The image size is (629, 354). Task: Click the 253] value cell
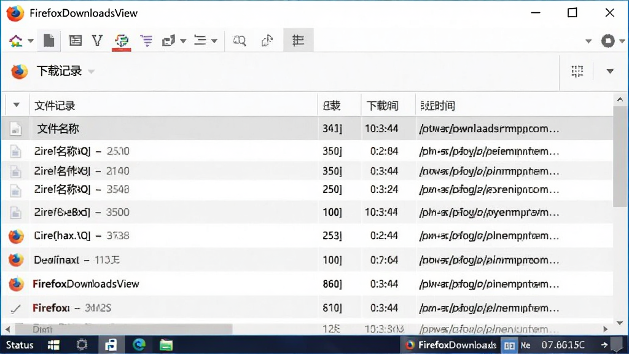pyautogui.click(x=332, y=235)
